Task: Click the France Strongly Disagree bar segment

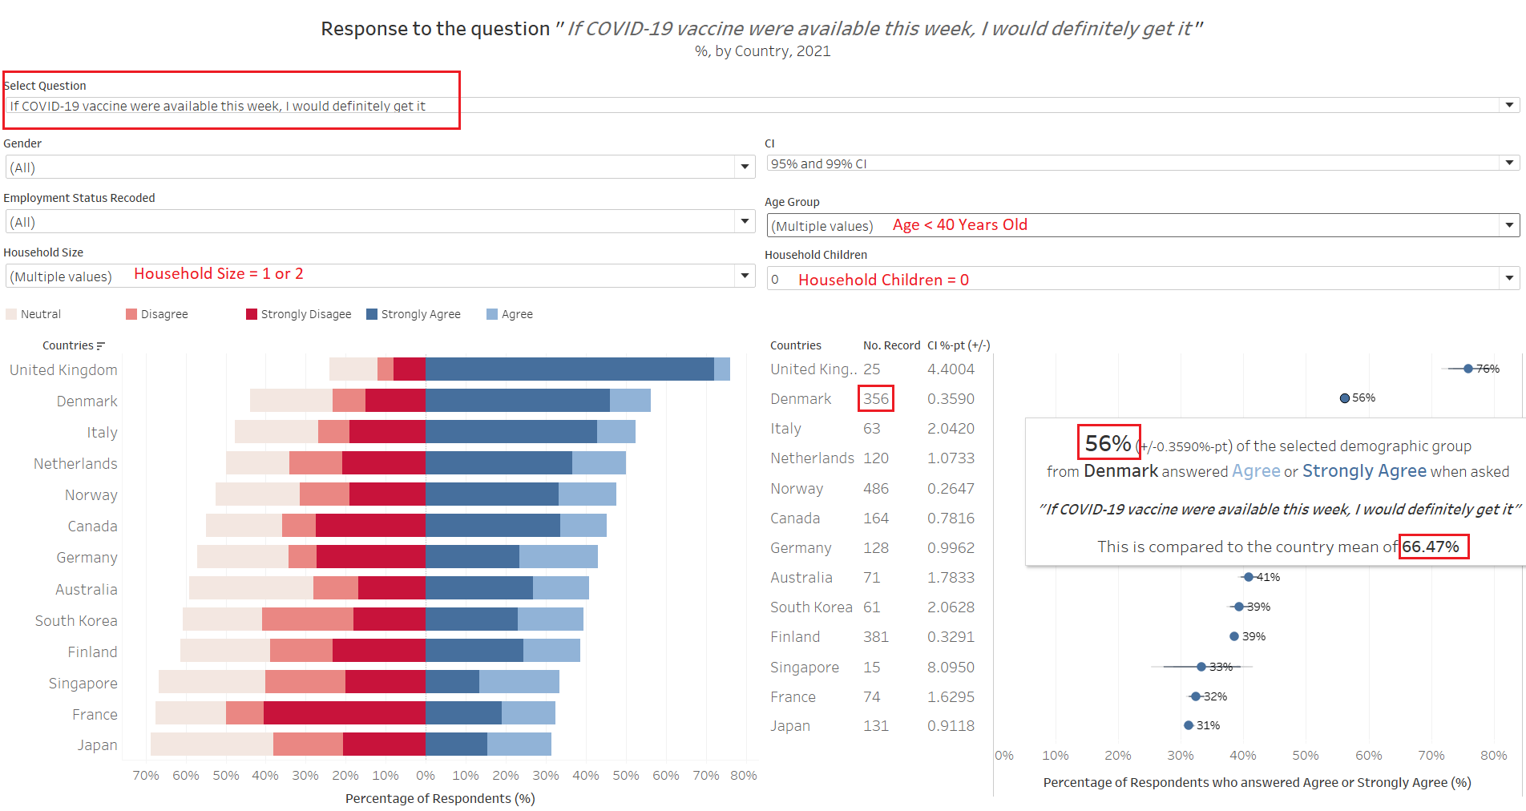Action: tap(344, 713)
